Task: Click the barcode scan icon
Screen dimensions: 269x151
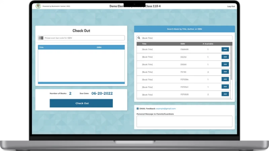Action: coord(41,38)
